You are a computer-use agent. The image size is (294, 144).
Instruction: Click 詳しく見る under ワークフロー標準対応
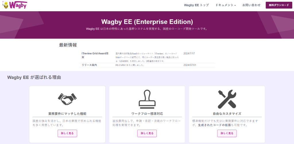147,133
